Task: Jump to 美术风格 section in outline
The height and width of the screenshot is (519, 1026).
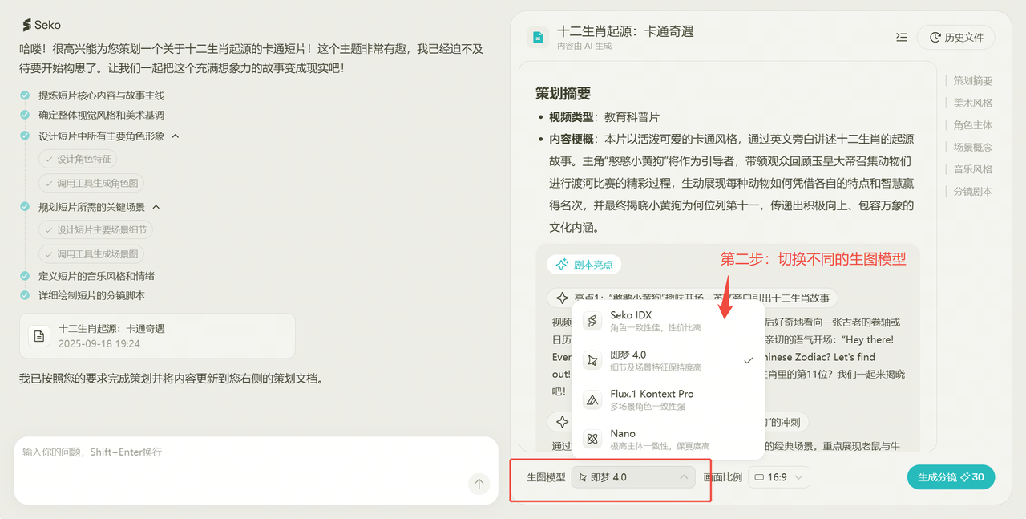Action: (x=972, y=103)
